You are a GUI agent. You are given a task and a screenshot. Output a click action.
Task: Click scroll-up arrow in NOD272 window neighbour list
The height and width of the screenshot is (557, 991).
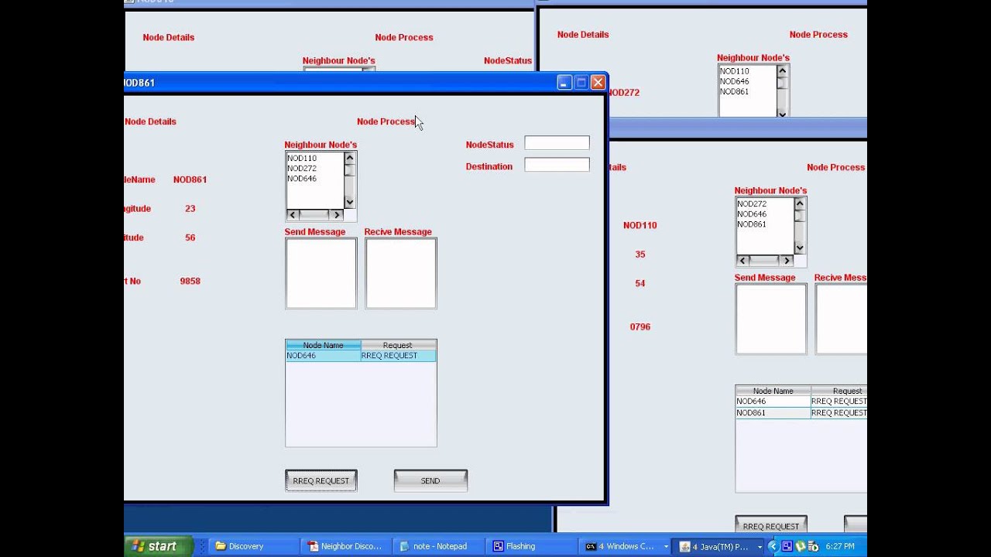click(782, 71)
